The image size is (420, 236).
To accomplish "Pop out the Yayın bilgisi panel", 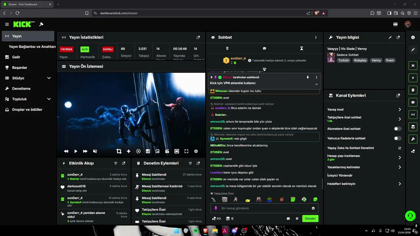I will 398,37.
